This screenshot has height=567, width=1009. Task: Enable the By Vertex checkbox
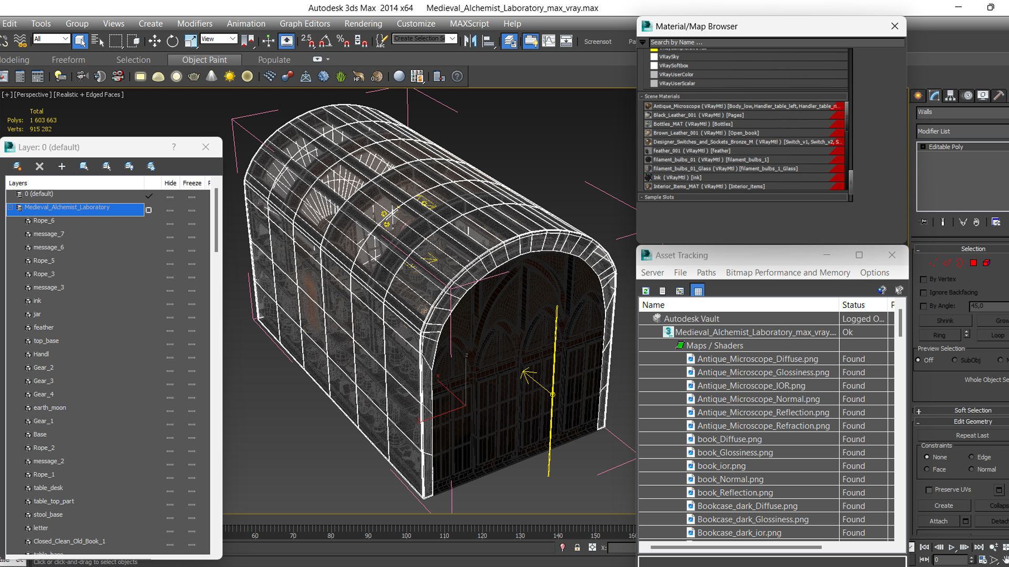(923, 279)
